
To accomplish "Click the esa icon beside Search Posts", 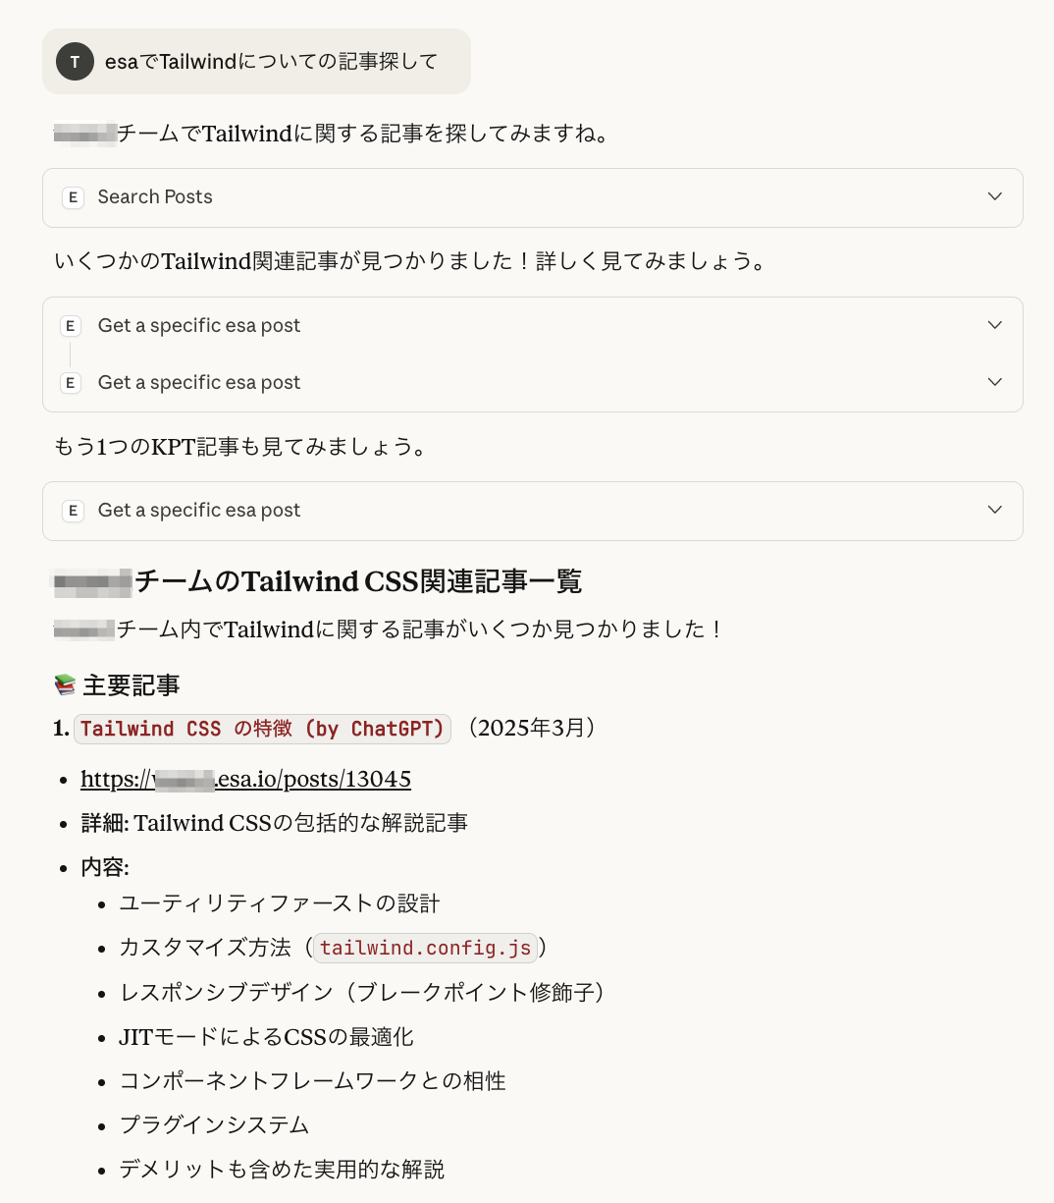I will [x=72, y=197].
